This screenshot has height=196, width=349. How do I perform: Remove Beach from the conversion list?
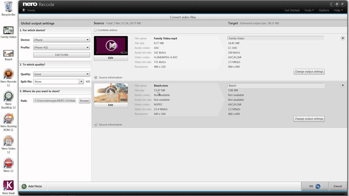(343, 85)
